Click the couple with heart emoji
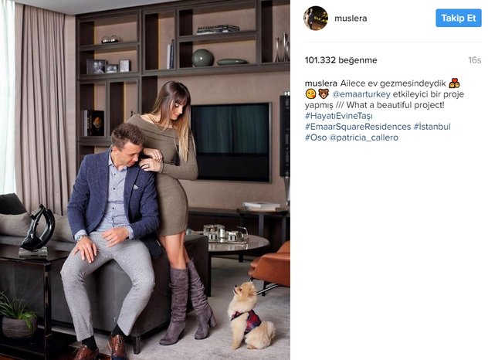488x360 pixels. click(x=454, y=83)
